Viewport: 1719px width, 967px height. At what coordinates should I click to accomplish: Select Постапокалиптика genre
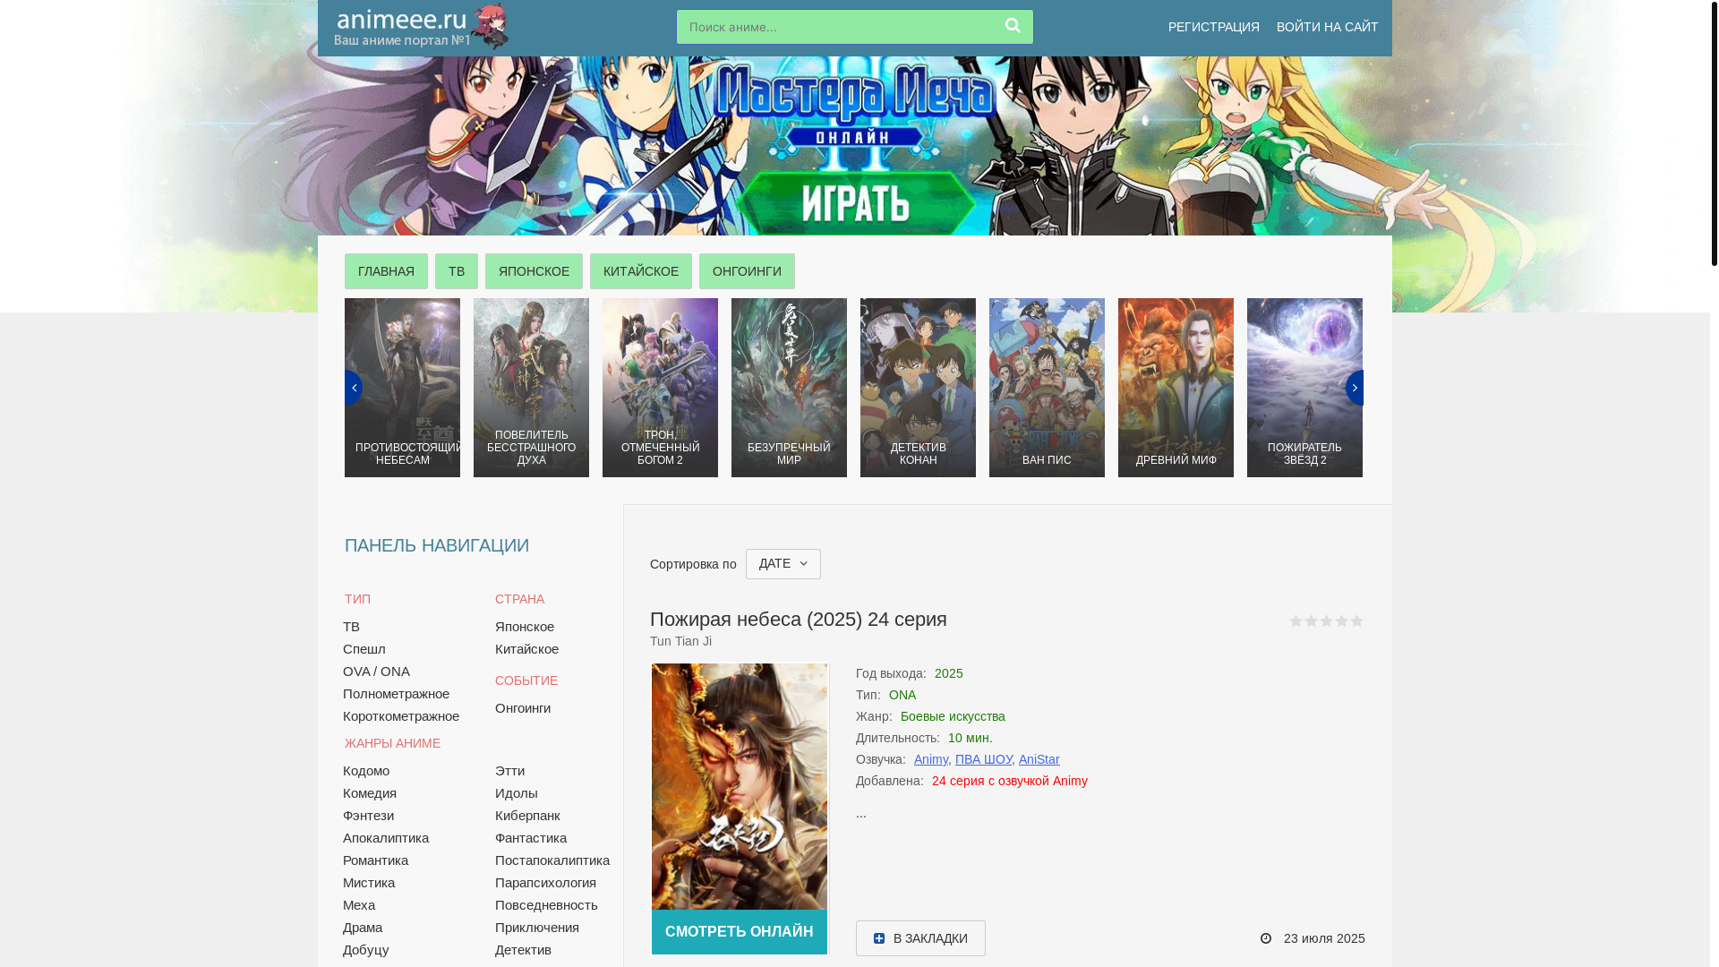(x=552, y=860)
